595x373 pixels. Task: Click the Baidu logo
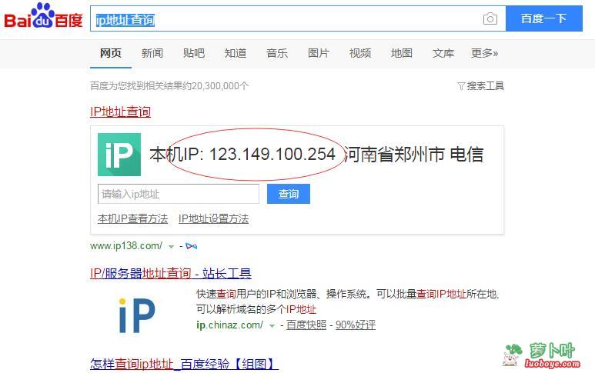43,17
